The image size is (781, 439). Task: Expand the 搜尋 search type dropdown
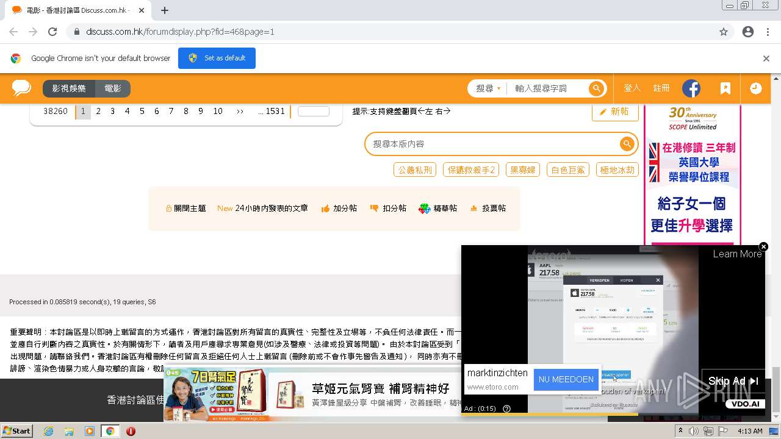coord(488,88)
